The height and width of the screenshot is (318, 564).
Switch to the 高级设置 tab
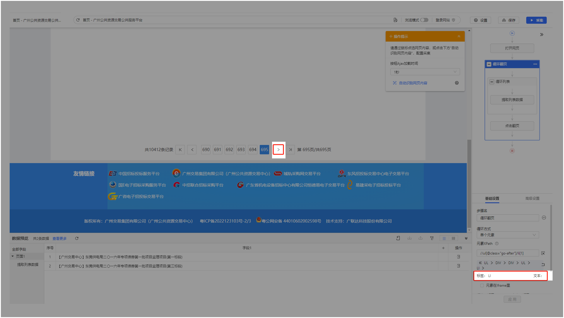pos(532,199)
